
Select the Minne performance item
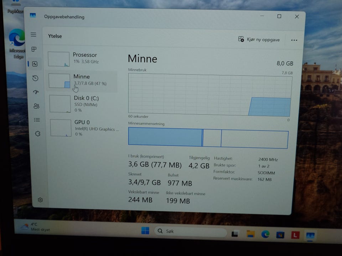tap(82, 81)
